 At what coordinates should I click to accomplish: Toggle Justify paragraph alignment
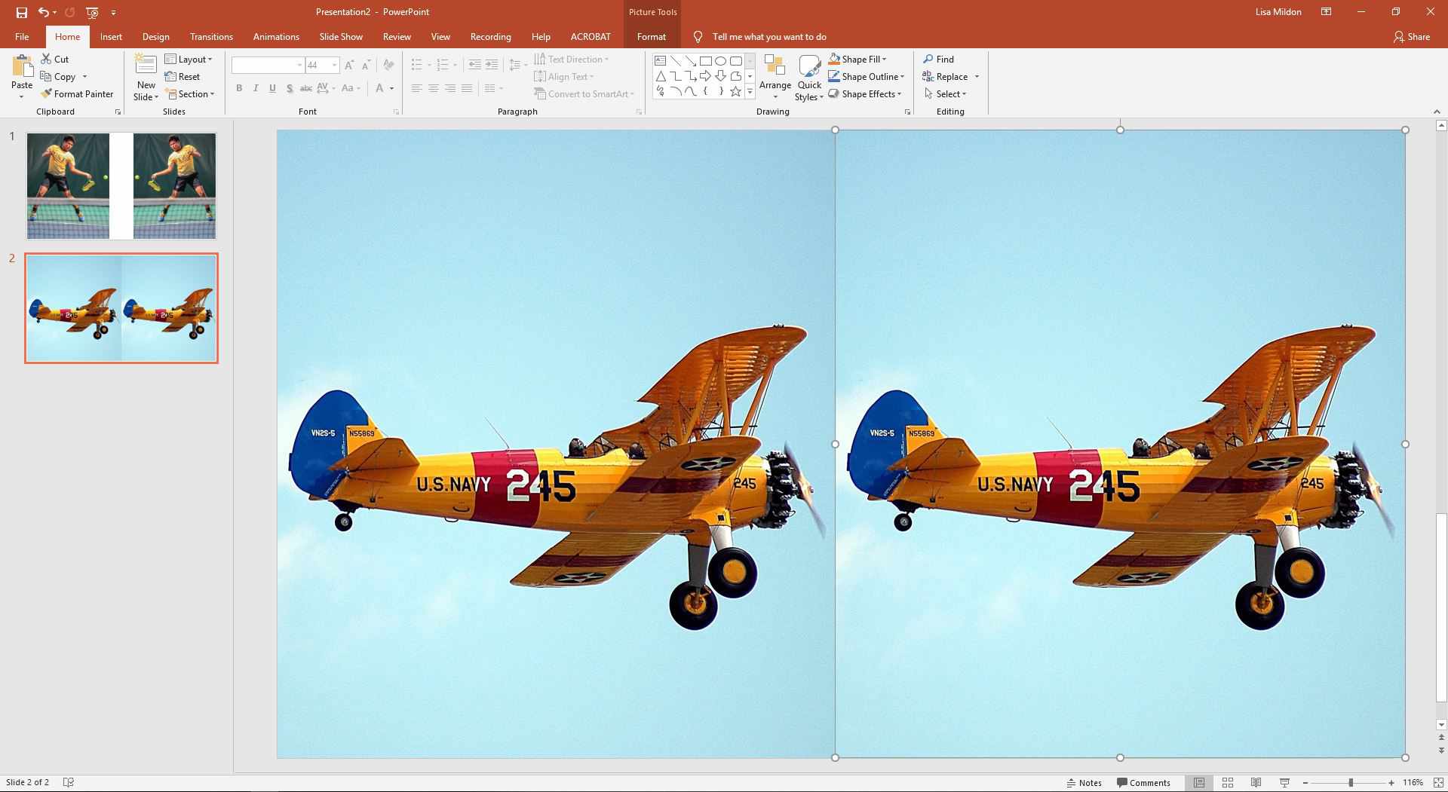467,88
